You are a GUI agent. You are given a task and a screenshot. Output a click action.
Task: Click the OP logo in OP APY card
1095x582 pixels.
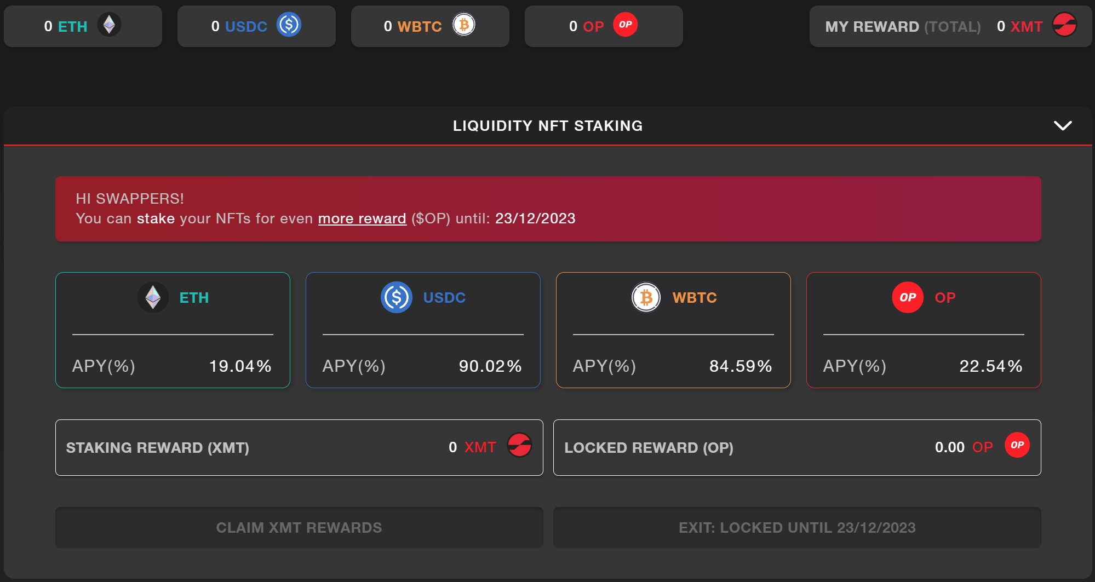pos(907,297)
